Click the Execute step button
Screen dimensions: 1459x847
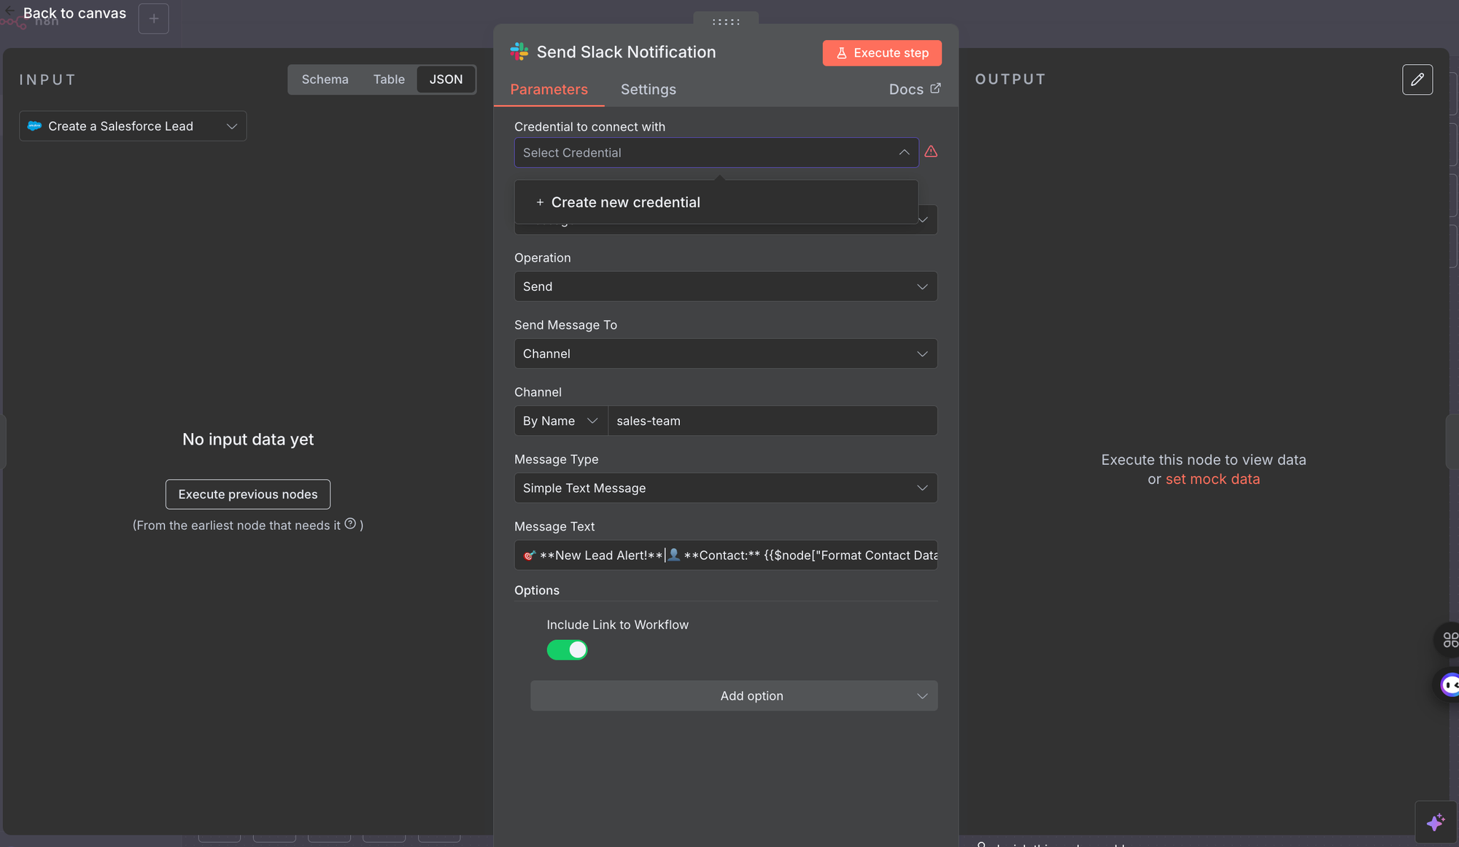[x=882, y=52]
